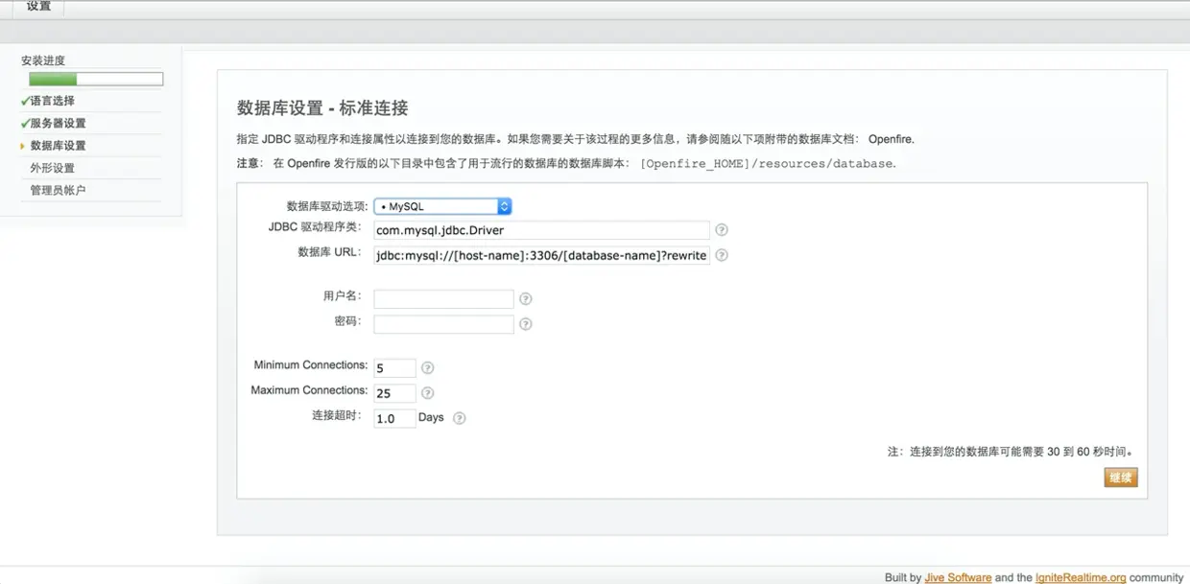Switch to the 设置 tab

click(36, 8)
